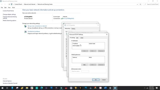This screenshot has width=160, height=90.
Task: Click Control Panel in the breadcrumb
Action: pyautogui.click(x=18, y=4)
